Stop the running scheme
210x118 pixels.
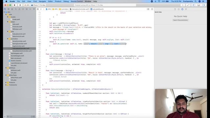(x=20, y=5)
